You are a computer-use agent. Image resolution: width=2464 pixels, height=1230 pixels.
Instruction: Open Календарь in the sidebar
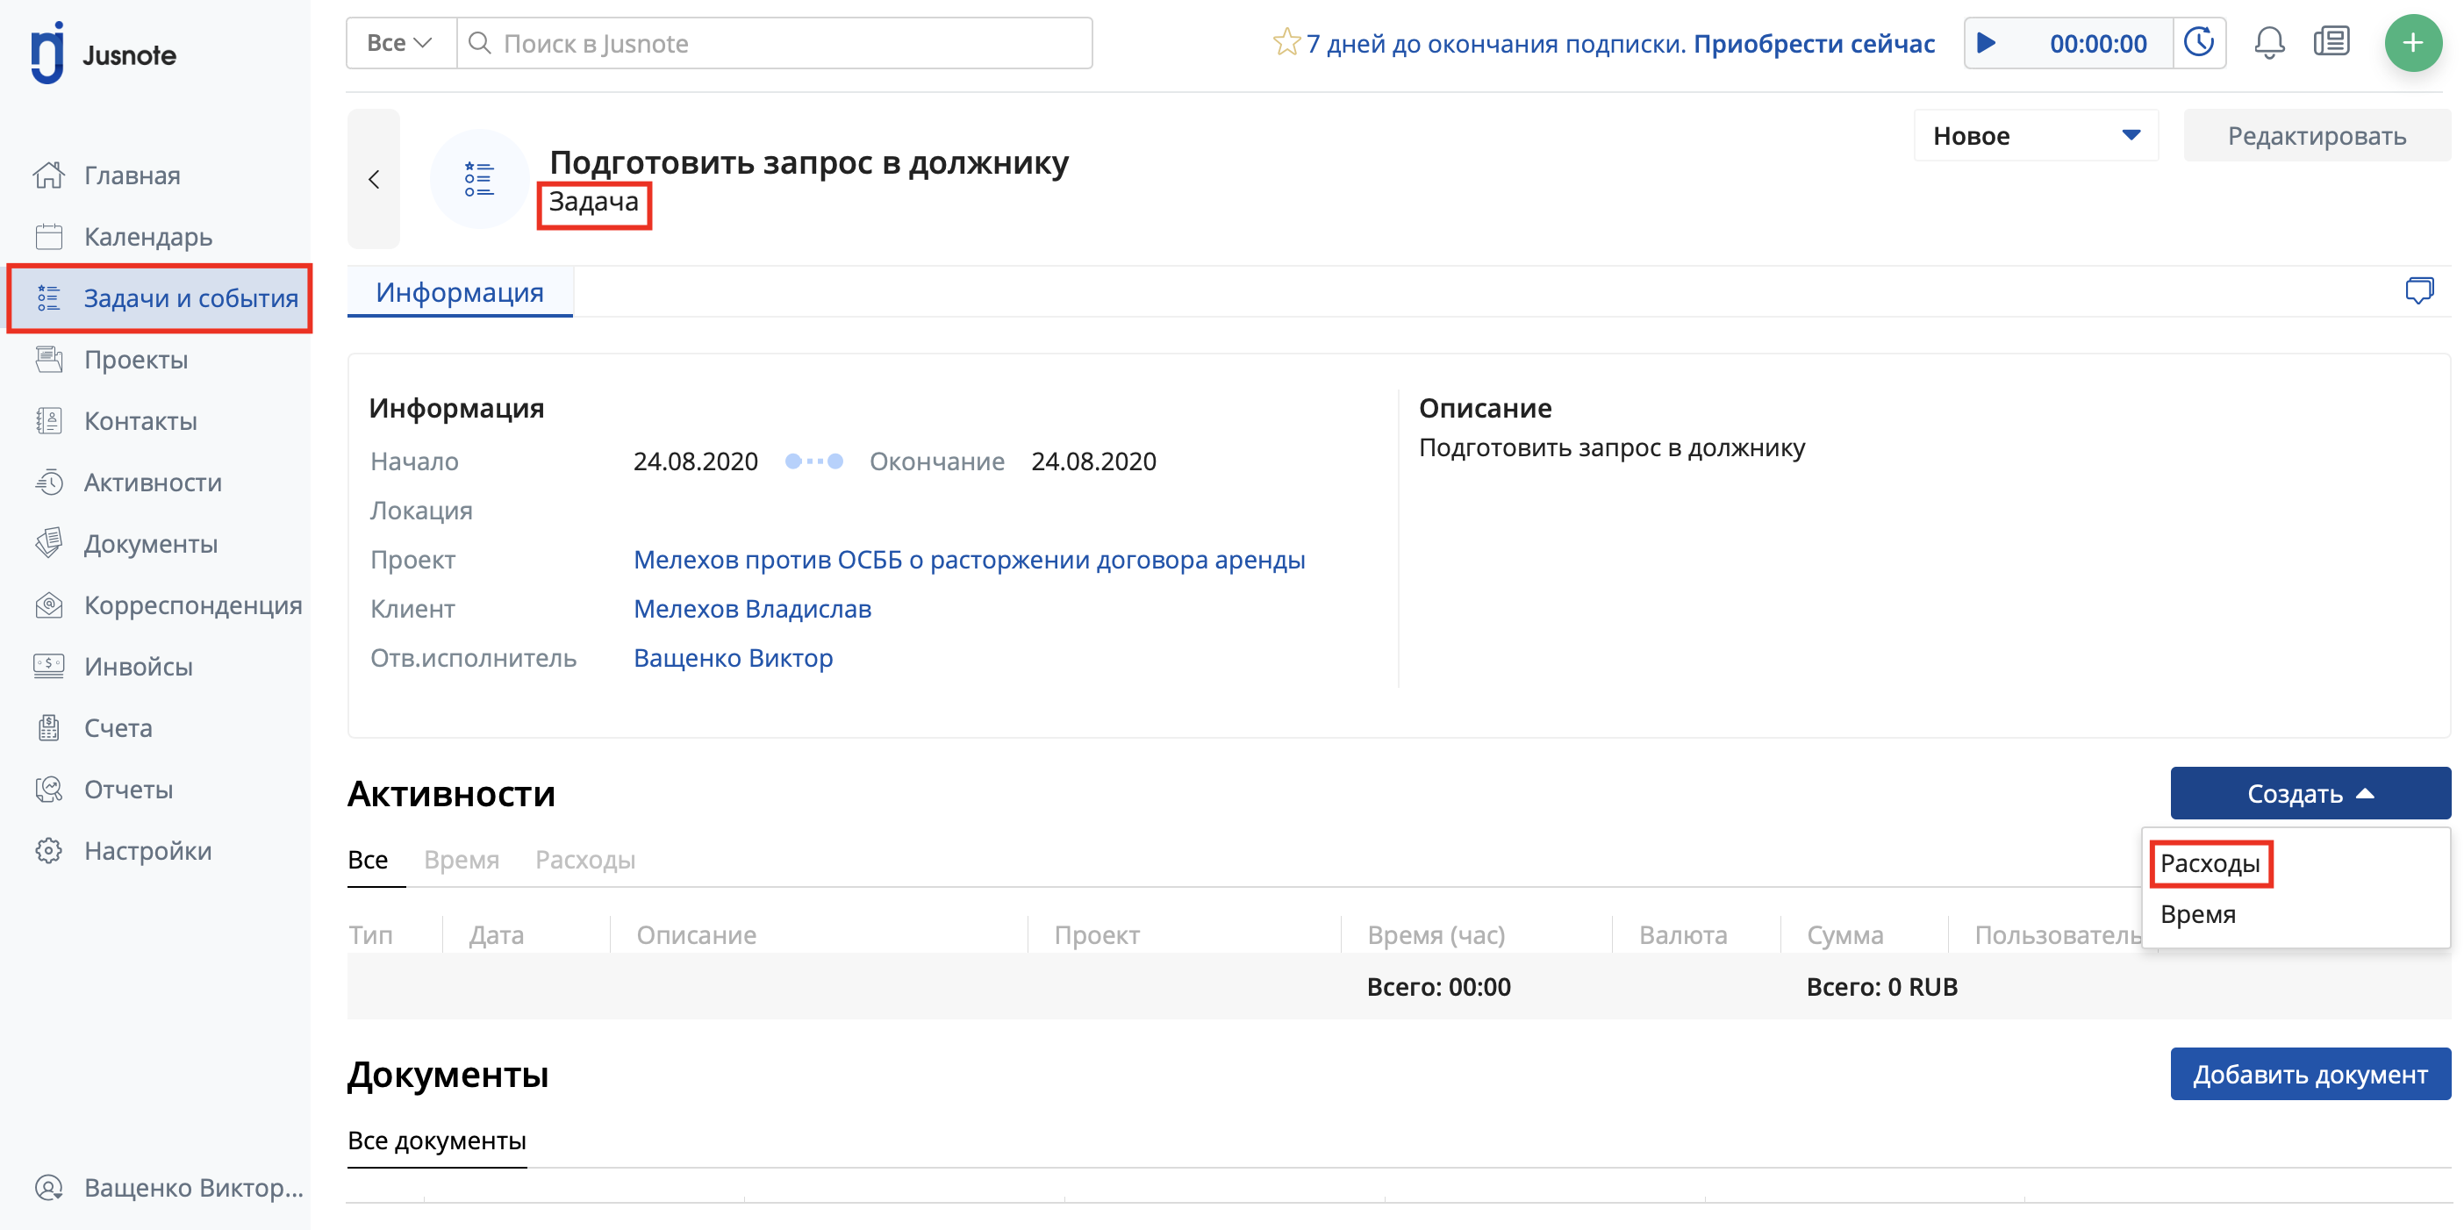[147, 236]
